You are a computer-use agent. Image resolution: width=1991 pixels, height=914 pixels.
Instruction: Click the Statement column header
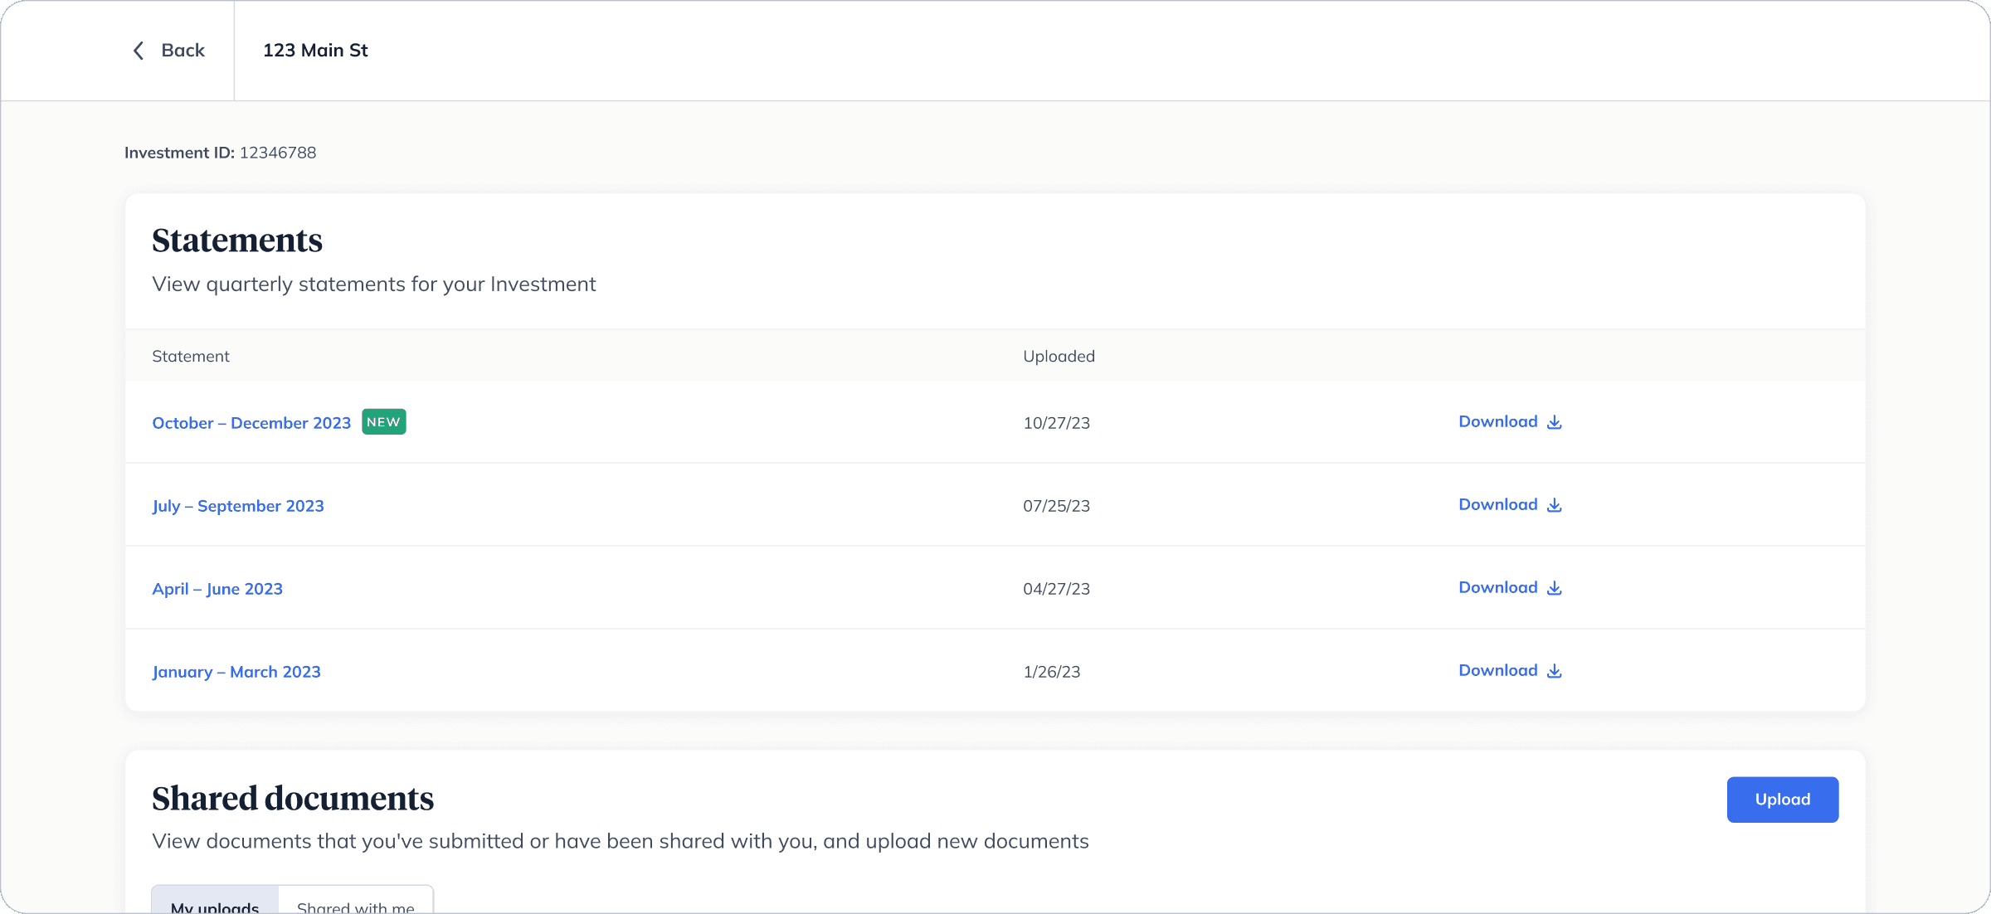click(191, 356)
